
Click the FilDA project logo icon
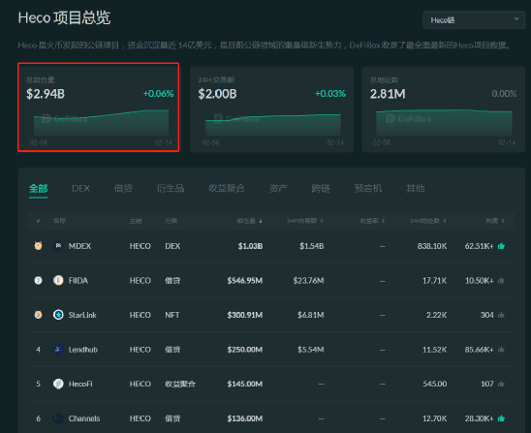click(x=58, y=280)
